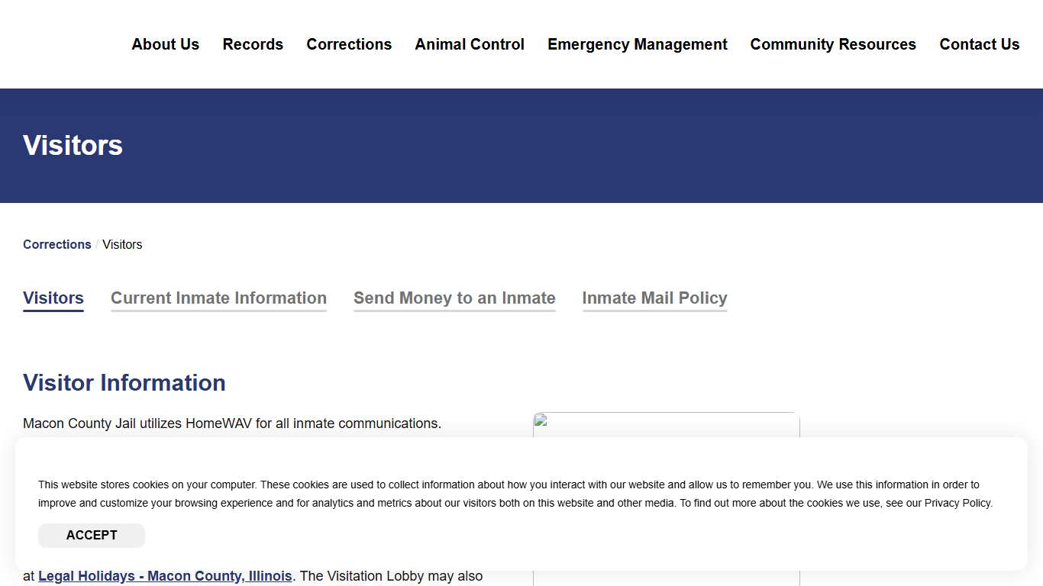
Task: Click Community Resources in navigation bar
Action: point(833,44)
